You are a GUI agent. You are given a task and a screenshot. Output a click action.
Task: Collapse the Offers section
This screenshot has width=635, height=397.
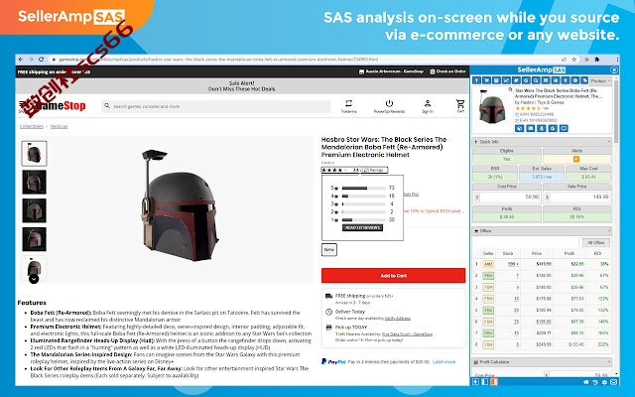[x=608, y=231]
